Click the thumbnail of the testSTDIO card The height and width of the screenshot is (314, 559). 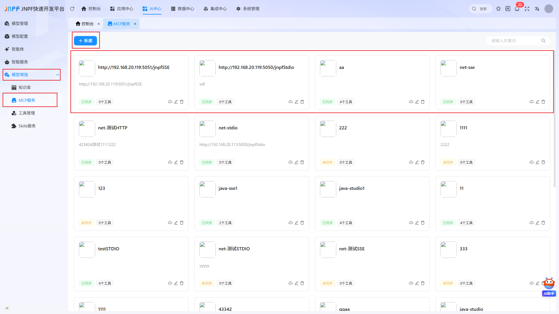coord(87,250)
